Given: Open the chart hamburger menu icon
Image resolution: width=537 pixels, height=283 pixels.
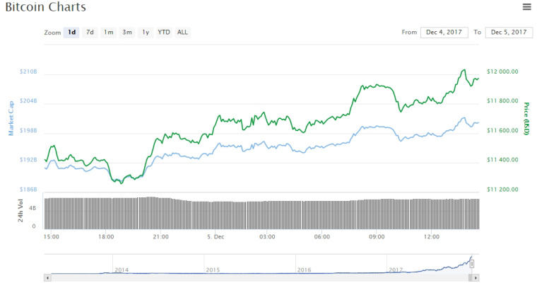Looking at the screenshot, I should coord(526,6).
